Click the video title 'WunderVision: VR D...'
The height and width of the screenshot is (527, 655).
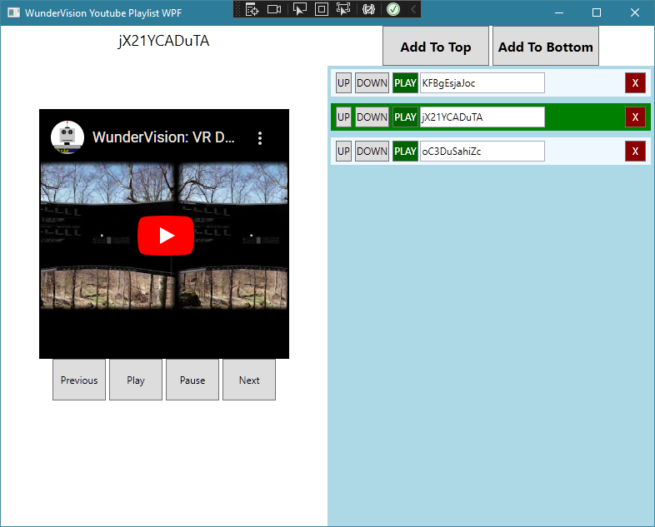pyautogui.click(x=163, y=137)
